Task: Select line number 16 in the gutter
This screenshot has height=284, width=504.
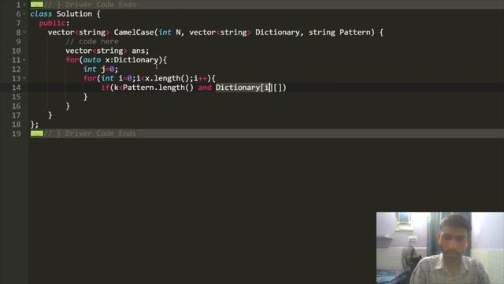Action: 17,106
